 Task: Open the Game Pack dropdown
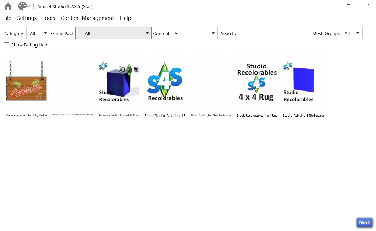113,33
